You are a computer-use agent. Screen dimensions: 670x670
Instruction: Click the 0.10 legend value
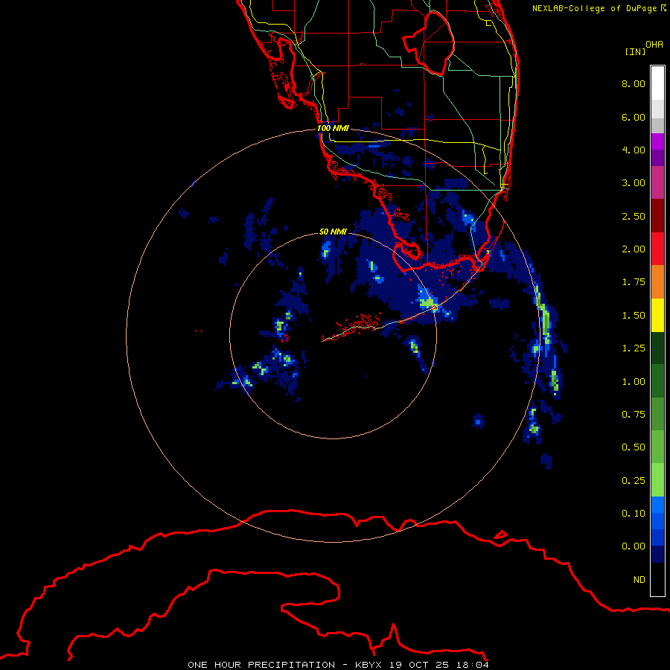(x=634, y=514)
